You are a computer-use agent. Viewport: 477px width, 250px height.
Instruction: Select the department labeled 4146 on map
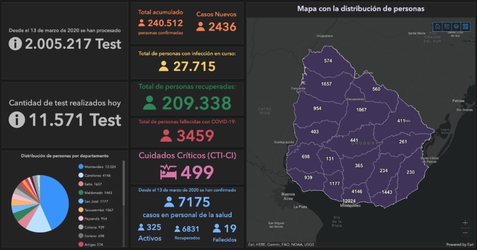pos(357,191)
